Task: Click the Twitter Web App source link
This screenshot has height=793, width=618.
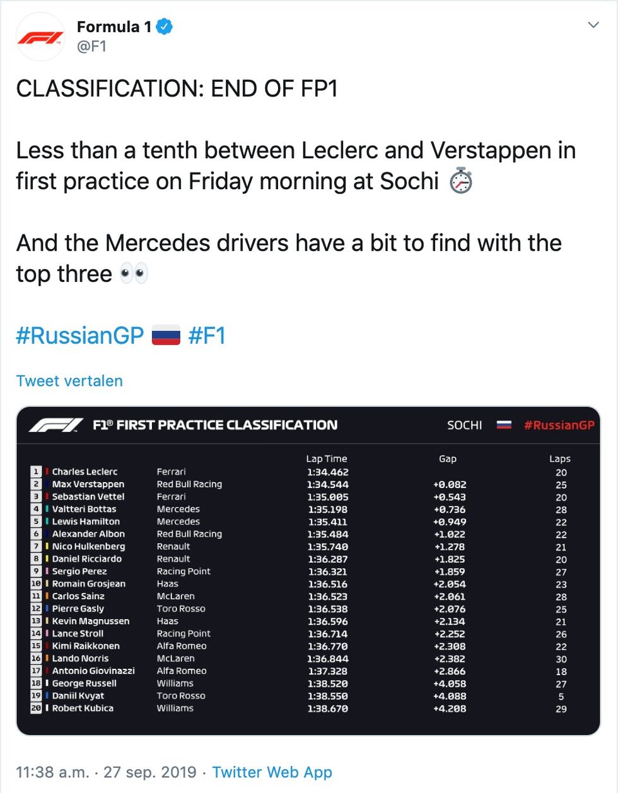Action: click(272, 772)
